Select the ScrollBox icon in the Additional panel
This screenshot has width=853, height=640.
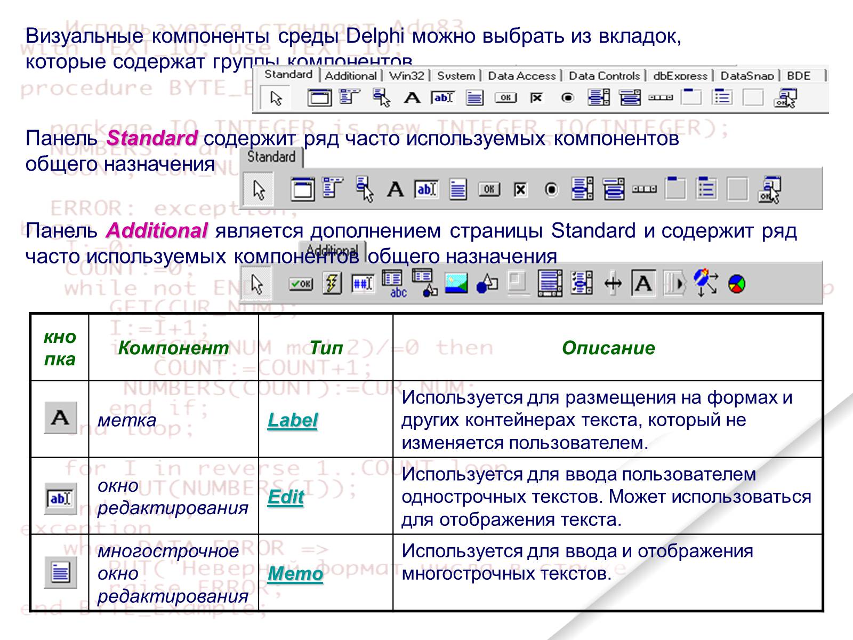coord(550,283)
